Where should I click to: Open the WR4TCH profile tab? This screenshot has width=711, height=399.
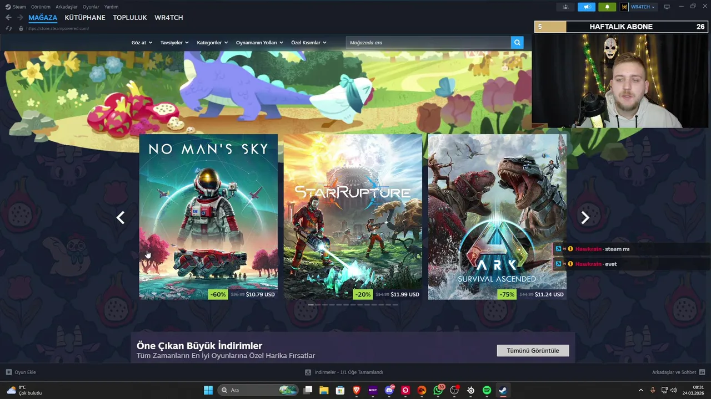169,18
